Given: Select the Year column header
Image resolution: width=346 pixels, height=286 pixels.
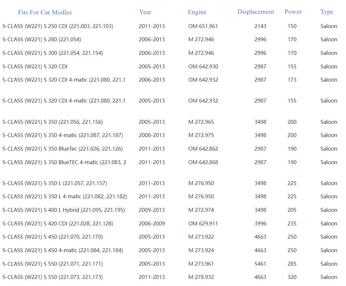Looking at the screenshot, I should pos(145,12).
